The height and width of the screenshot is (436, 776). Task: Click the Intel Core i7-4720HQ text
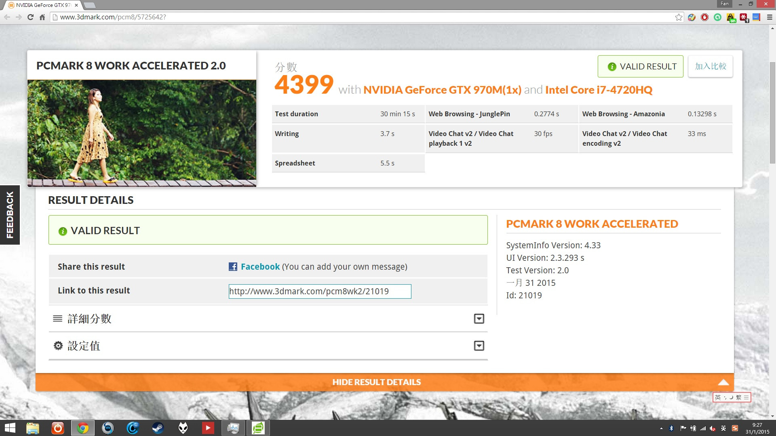point(599,90)
